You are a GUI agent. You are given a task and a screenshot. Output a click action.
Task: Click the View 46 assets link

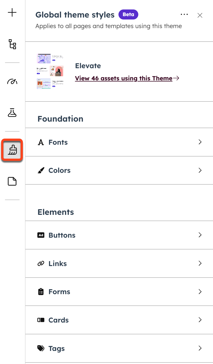coord(124,78)
